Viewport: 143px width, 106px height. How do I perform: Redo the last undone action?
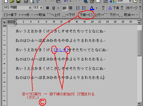(75, 1)
